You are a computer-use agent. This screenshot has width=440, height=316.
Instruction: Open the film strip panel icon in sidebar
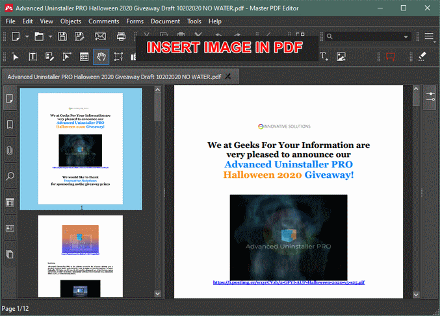click(10, 202)
